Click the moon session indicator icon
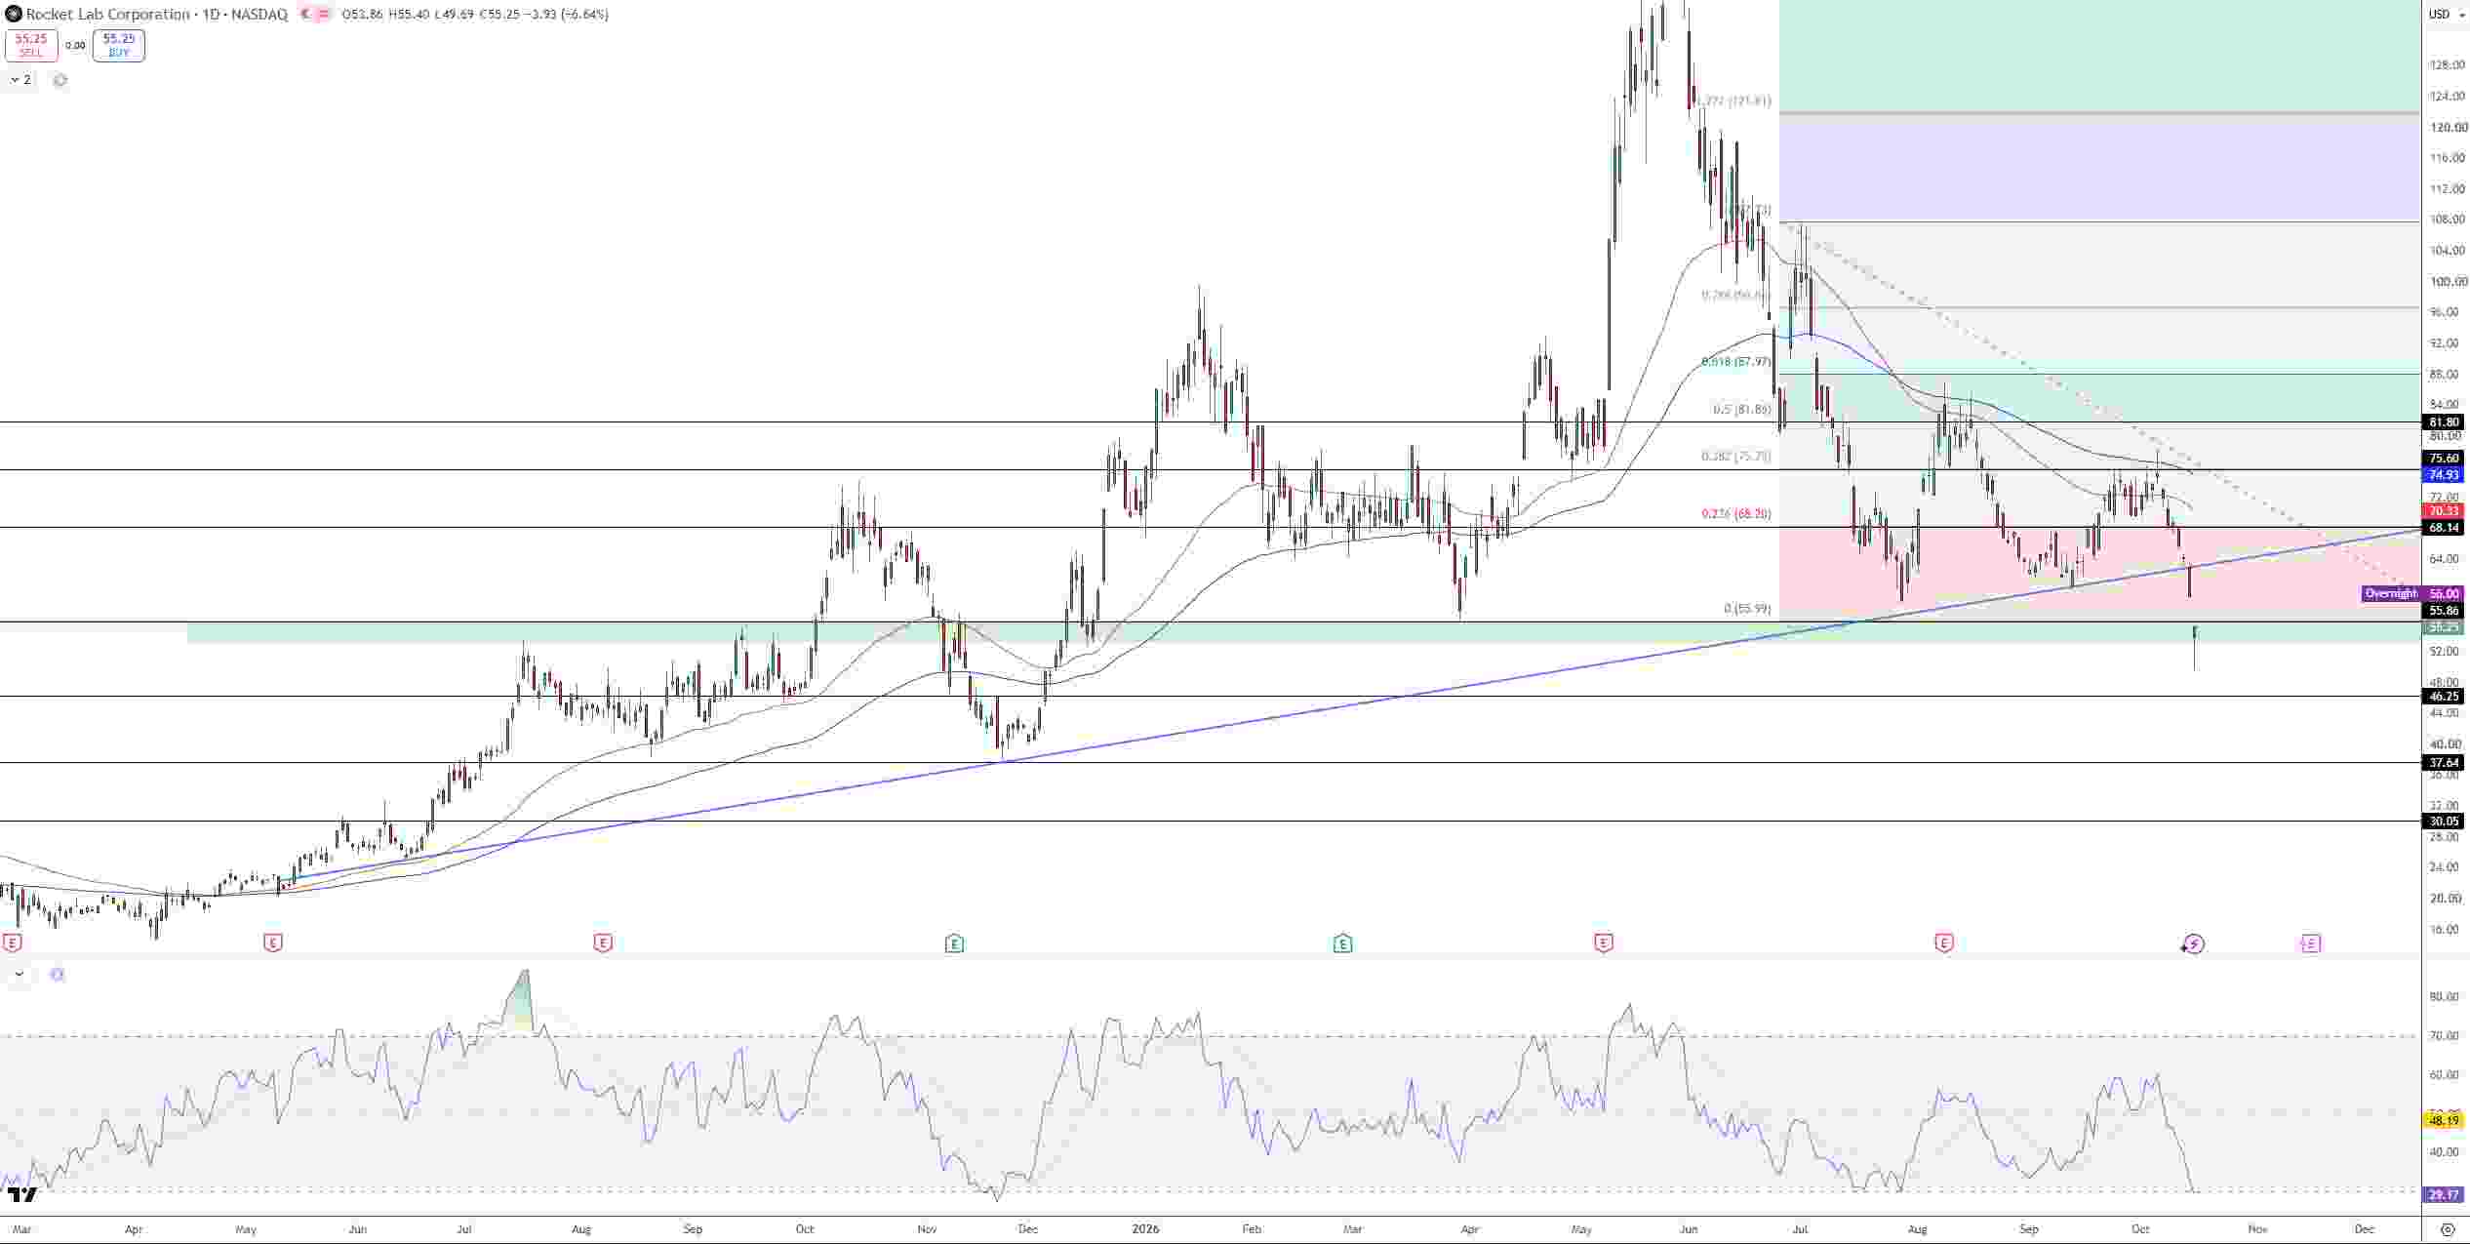2470x1244 pixels. (x=305, y=14)
